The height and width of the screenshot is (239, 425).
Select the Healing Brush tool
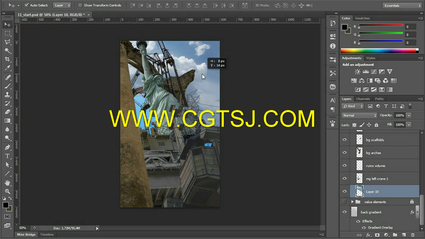tap(7, 78)
